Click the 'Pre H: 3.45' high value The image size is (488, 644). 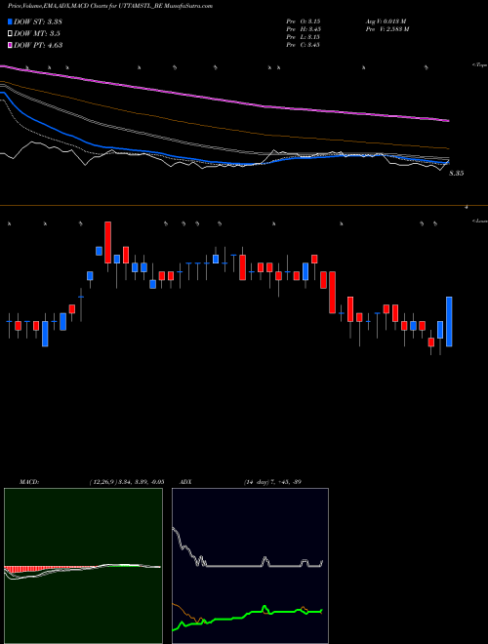pyautogui.click(x=304, y=29)
